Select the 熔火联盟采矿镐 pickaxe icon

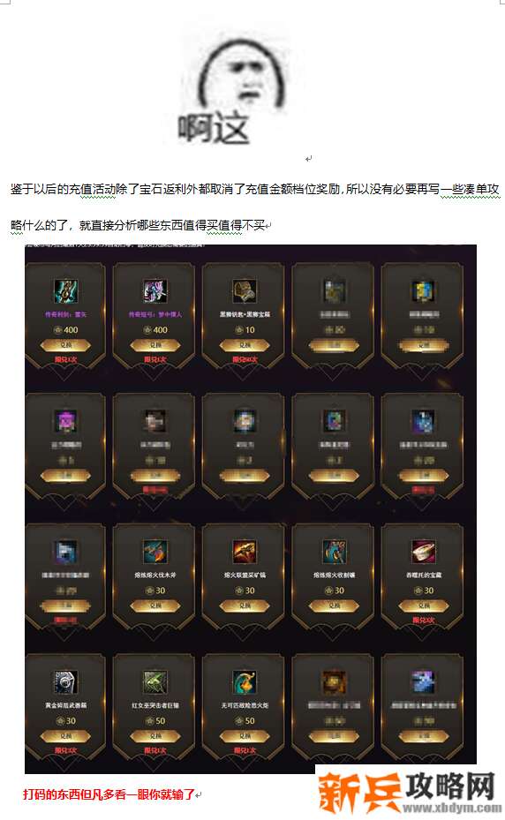[245, 551]
